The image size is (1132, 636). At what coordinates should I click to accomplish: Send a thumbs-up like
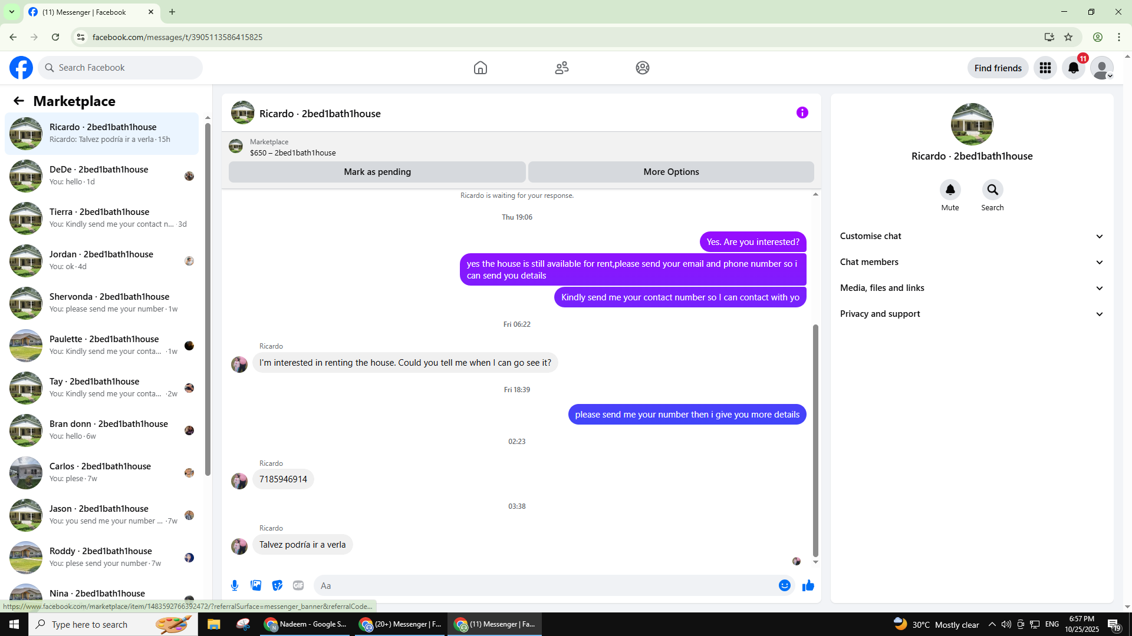pyautogui.click(x=808, y=585)
